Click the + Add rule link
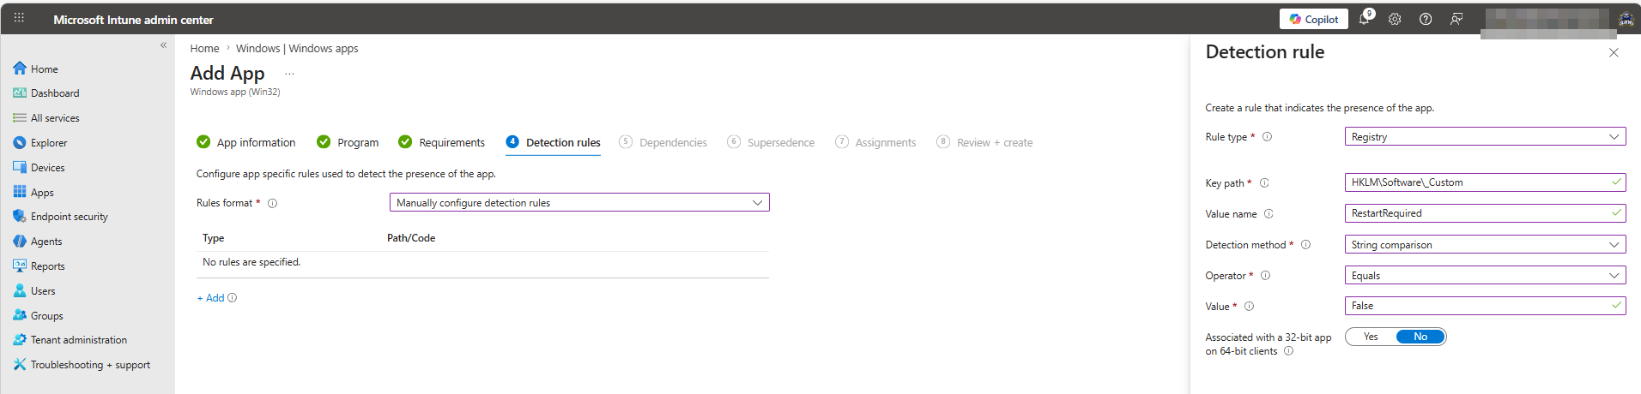This screenshot has width=1641, height=394. coord(210,298)
